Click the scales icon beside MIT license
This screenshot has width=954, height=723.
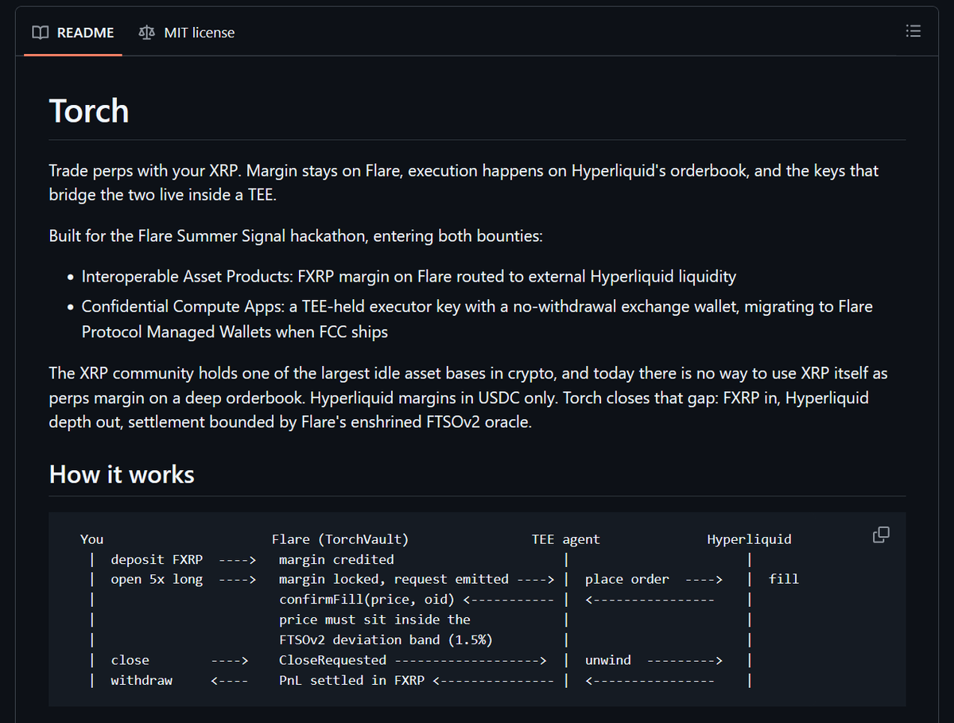click(146, 33)
